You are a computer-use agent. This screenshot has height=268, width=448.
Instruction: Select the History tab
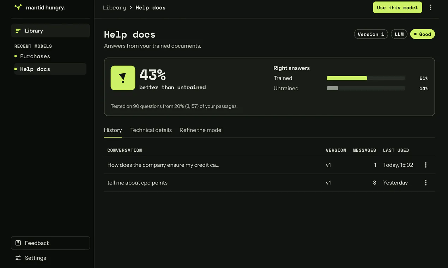pos(113,130)
